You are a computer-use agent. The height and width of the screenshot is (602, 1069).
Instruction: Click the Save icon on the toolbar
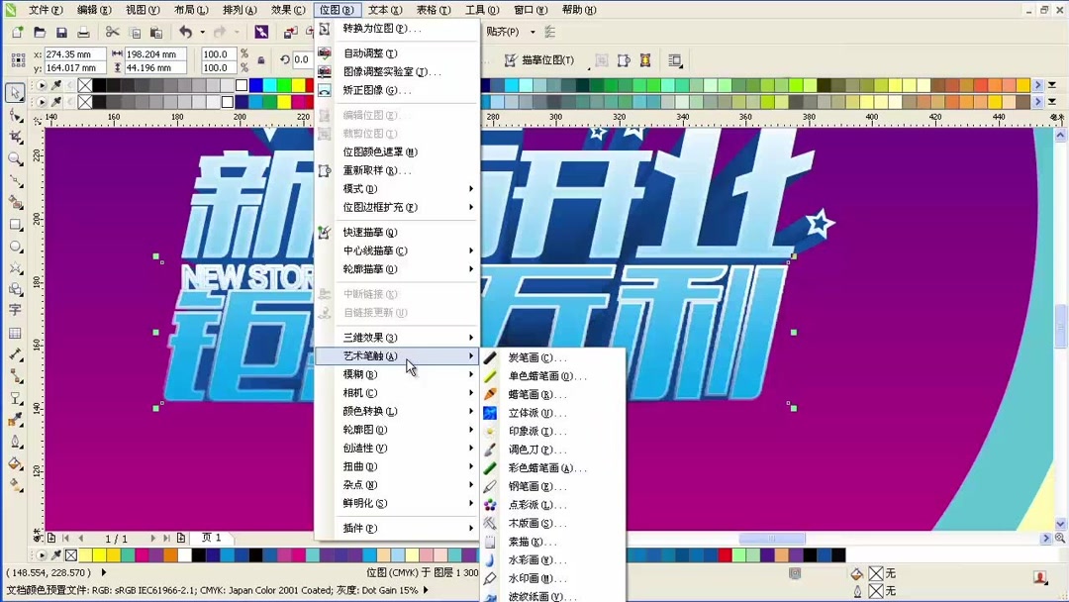(x=62, y=32)
